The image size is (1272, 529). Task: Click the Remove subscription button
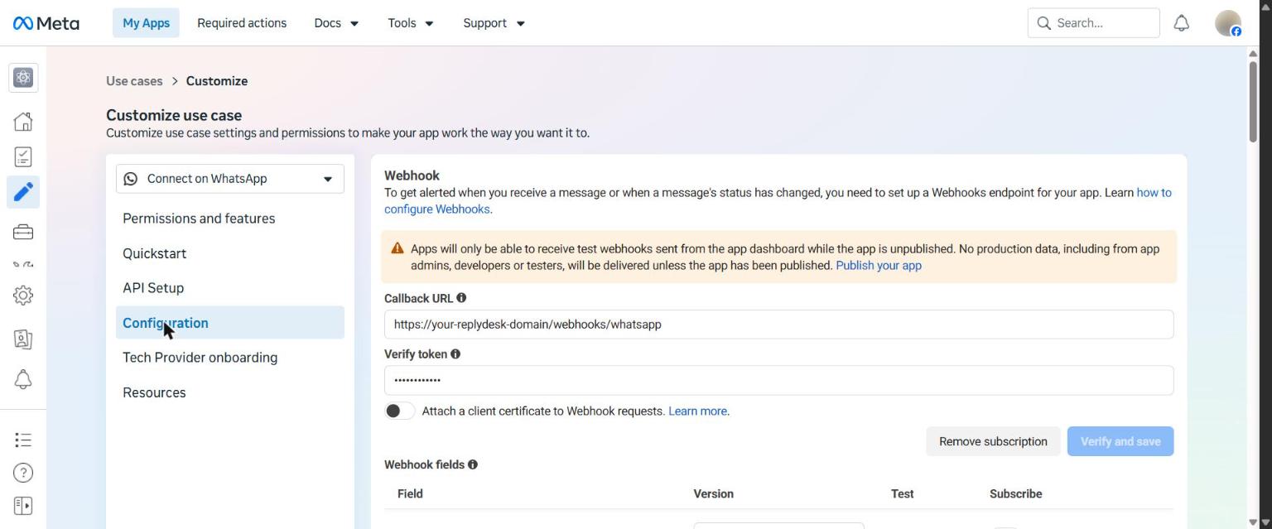point(993,441)
